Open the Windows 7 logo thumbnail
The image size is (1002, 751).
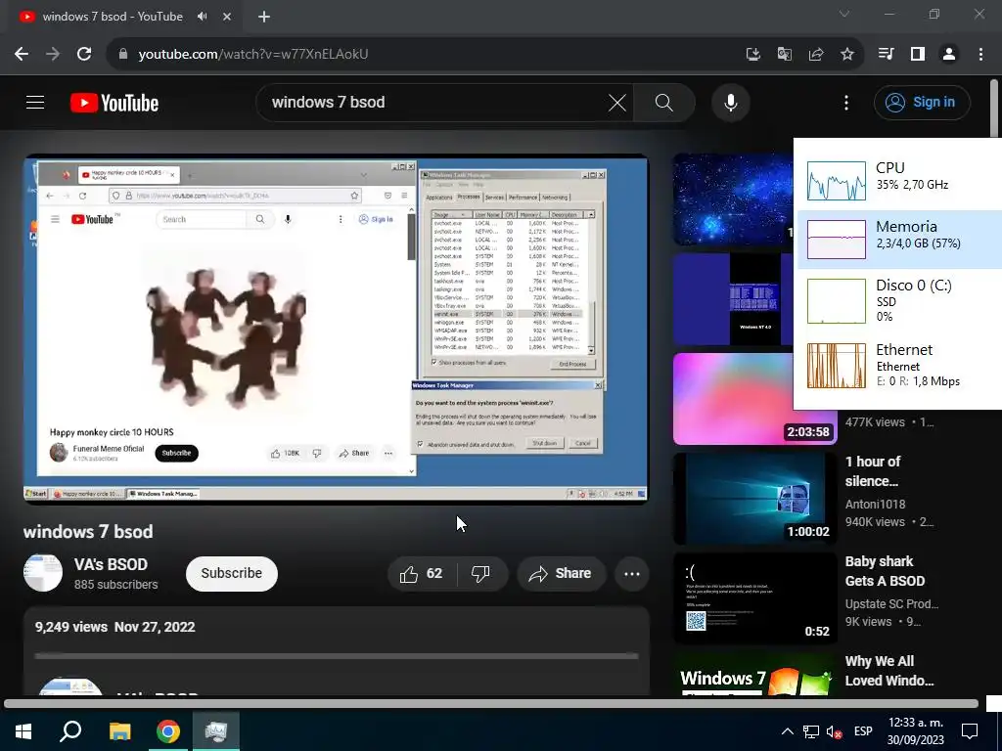pyautogui.click(x=754, y=675)
